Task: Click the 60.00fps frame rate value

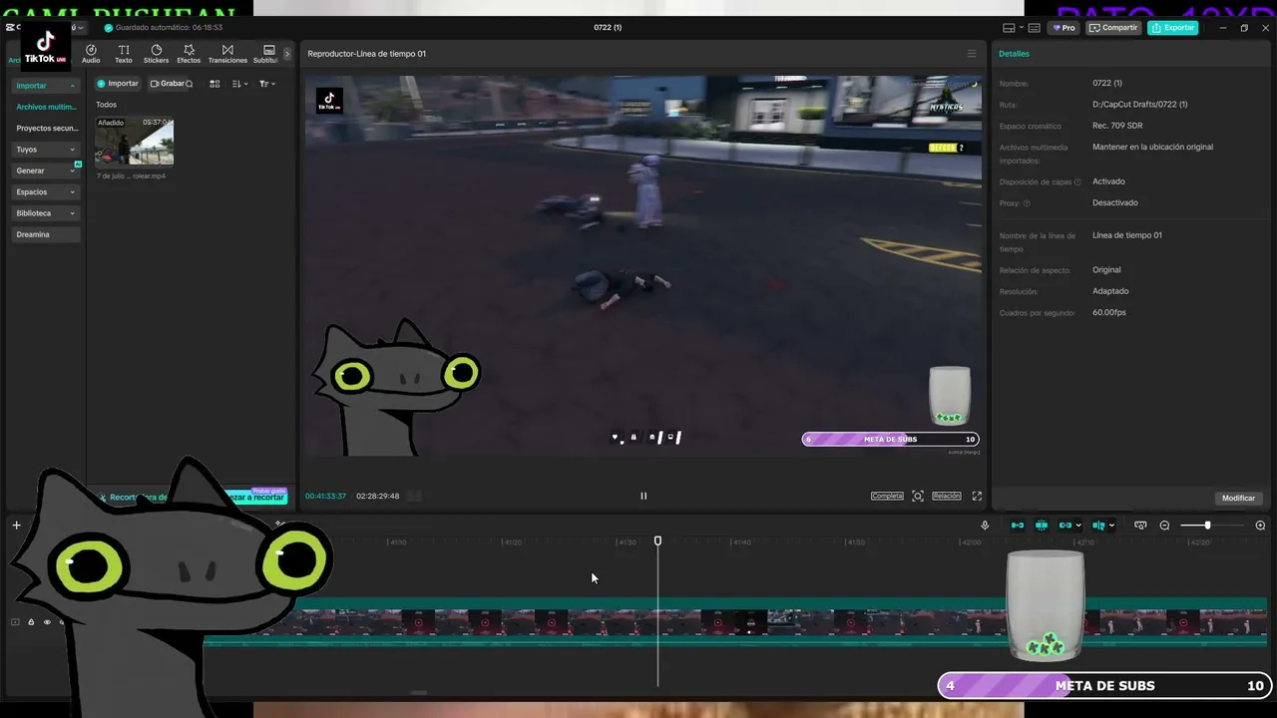Action: coord(1109,313)
